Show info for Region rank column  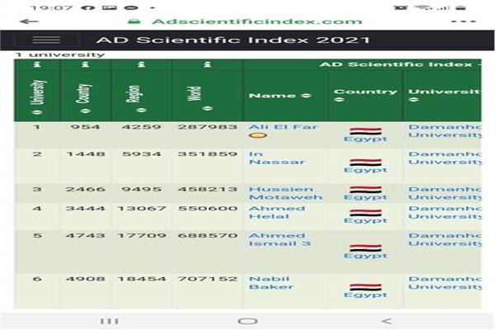coord(141,64)
